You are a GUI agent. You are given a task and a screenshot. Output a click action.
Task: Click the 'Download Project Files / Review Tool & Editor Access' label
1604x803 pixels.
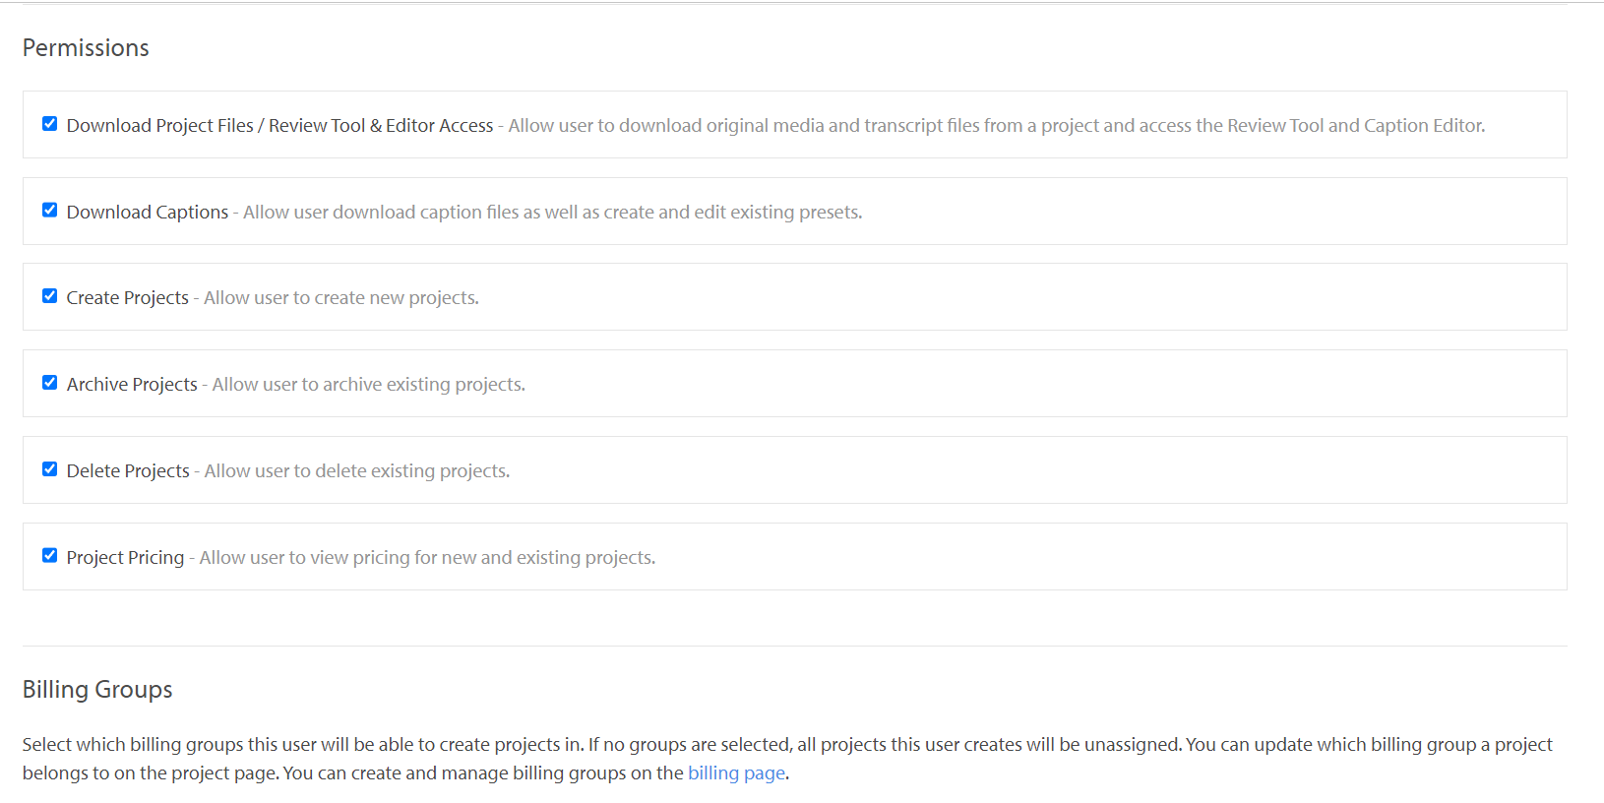[x=279, y=126]
